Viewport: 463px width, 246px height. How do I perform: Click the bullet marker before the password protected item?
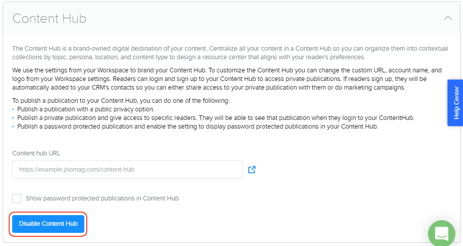14,127
